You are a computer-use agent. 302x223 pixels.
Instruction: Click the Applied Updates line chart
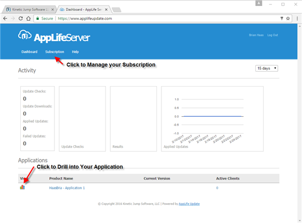212,119
